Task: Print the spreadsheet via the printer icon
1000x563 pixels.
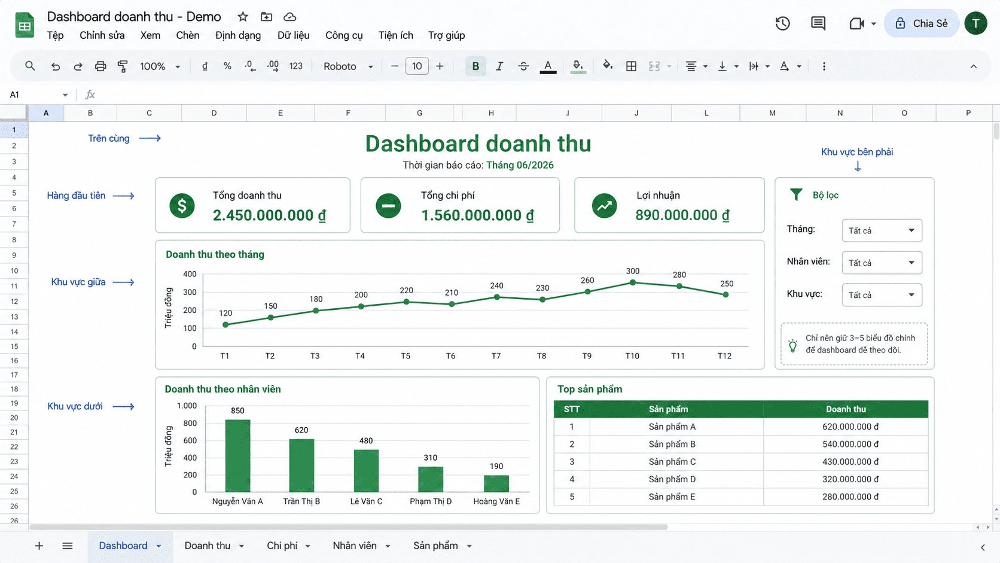Action: [100, 66]
